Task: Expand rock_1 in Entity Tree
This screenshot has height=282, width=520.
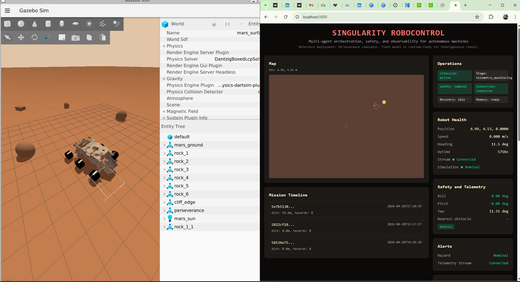Action: [164, 153]
